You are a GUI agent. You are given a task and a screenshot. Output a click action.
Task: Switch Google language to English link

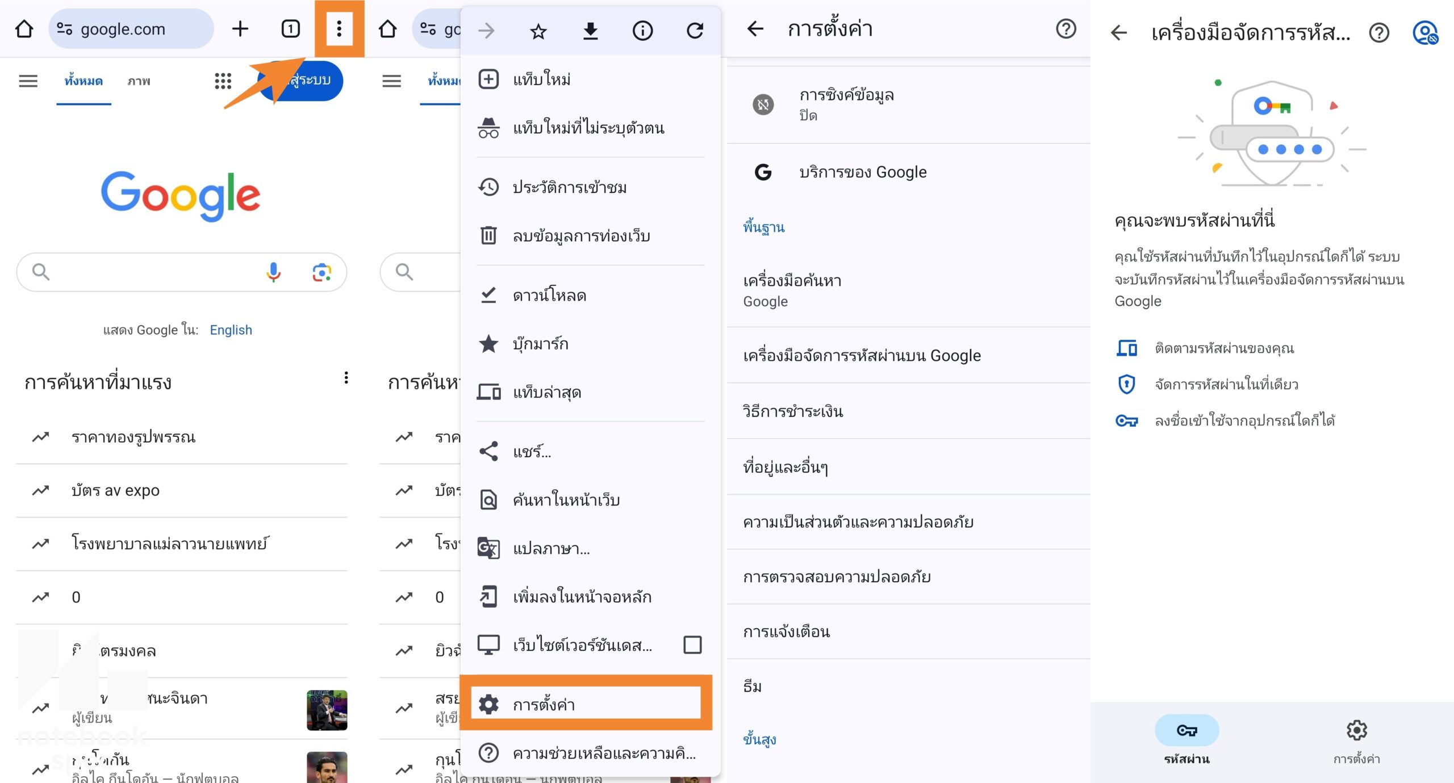231,330
